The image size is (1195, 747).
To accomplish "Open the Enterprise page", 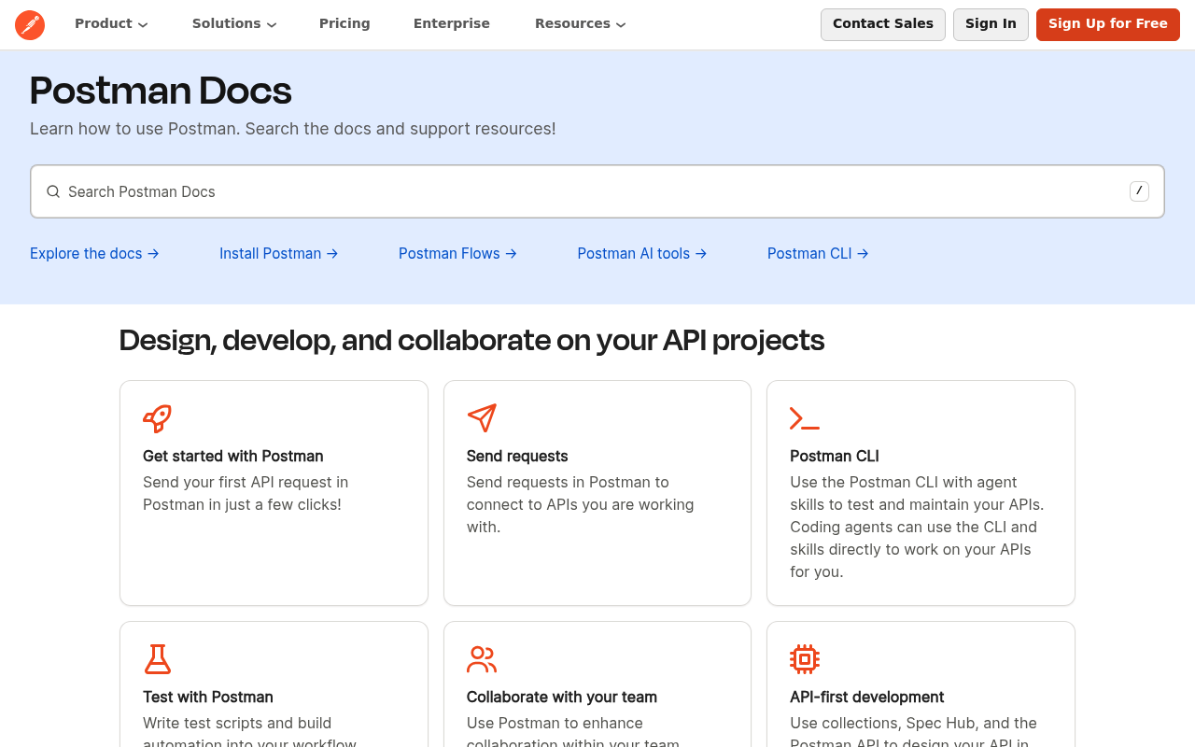I will 452,23.
